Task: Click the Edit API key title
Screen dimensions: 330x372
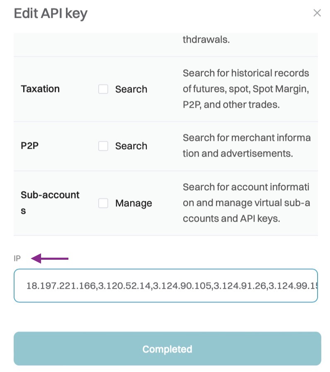Action: tap(51, 14)
